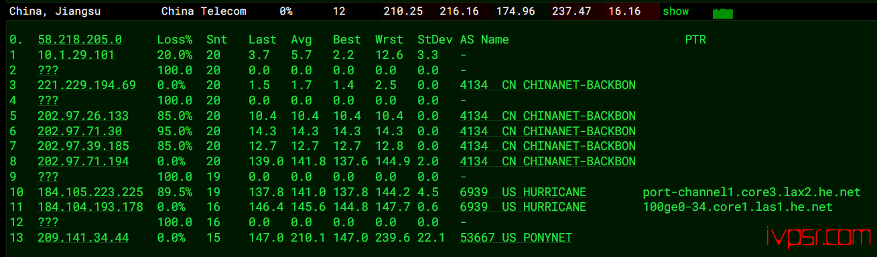The width and height of the screenshot is (877, 257).
Task: Click AS 6939 HURRICANE on hop 10
Action: pos(523,192)
